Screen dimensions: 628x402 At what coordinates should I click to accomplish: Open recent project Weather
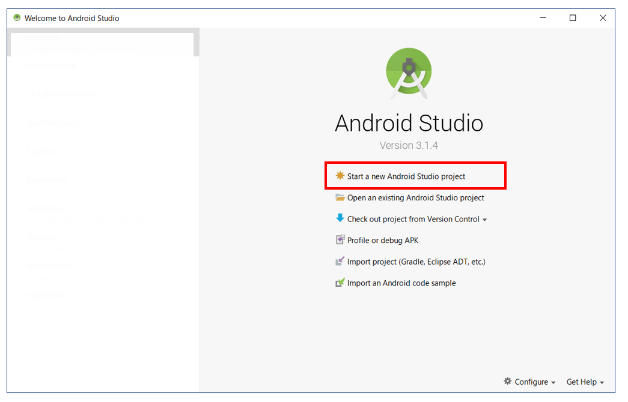103,243
